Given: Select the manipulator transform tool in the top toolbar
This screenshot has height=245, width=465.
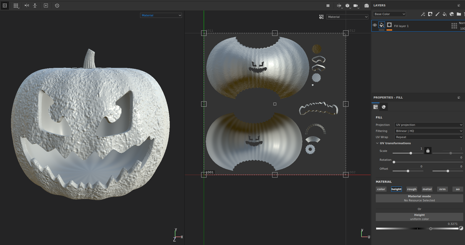Looking at the screenshot, I should (5, 6).
